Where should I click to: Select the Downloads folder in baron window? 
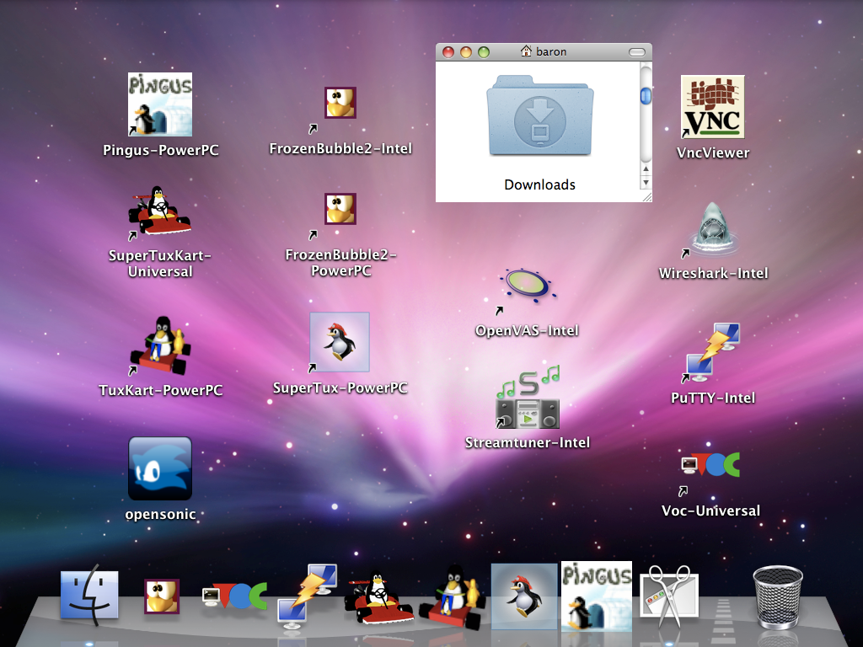pos(539,116)
